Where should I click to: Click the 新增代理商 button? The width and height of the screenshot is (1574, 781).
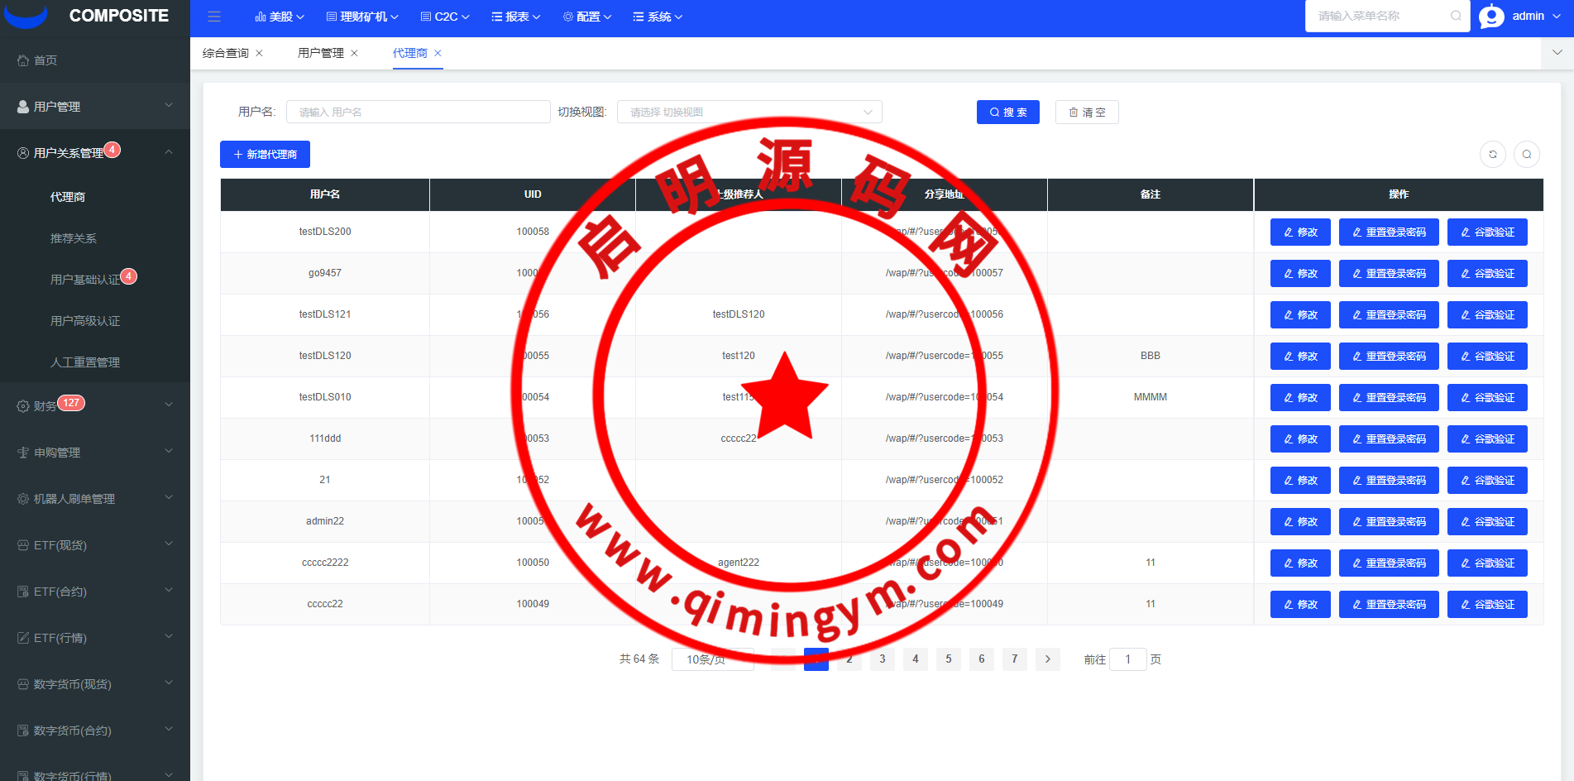[x=265, y=155]
